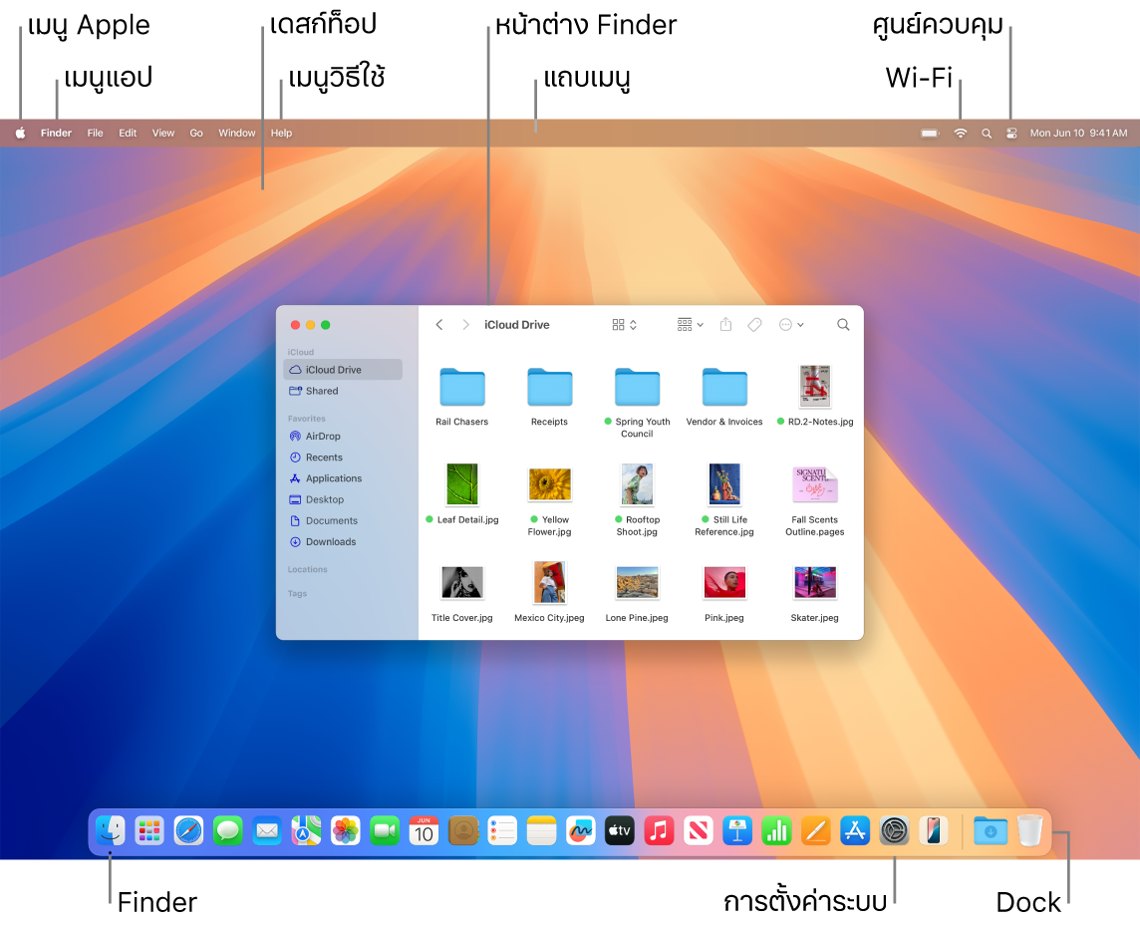This screenshot has height=925, width=1140.
Task: Go back in the Finder window
Action: 439,325
